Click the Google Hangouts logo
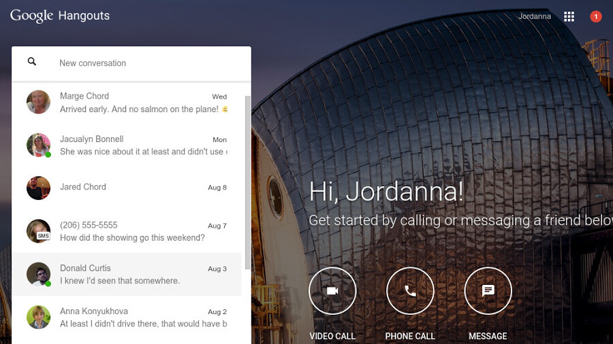Screen dimensions: 613x344 (60, 16)
